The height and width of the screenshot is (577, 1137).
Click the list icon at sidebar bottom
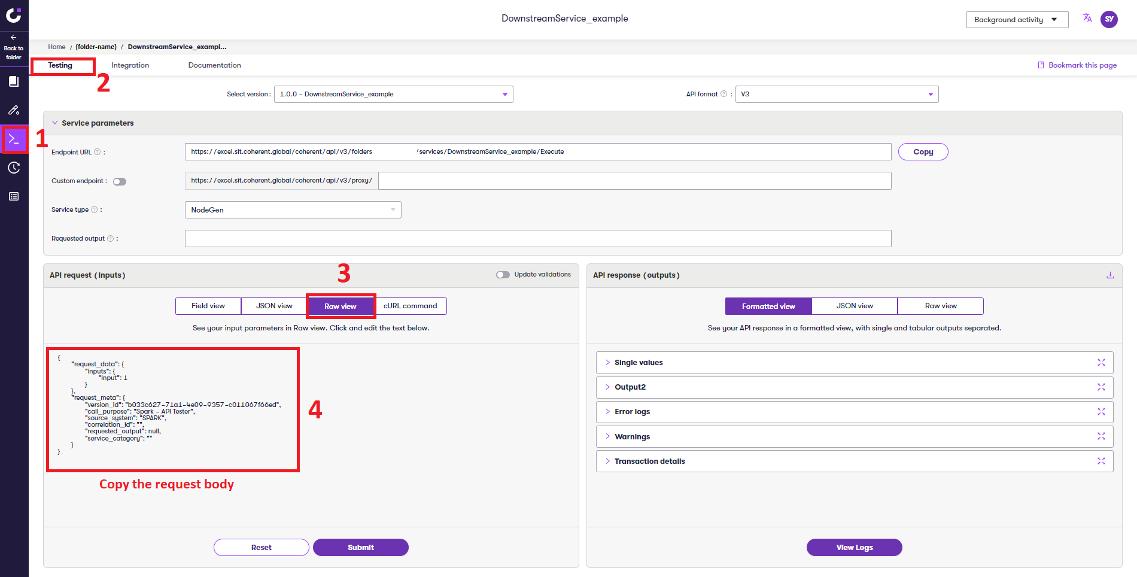[x=14, y=196]
